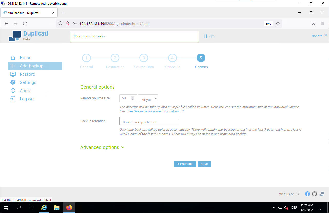Click the 'No scheduled tasks' status box
This screenshot has width=329, height=213.
click(x=134, y=36)
